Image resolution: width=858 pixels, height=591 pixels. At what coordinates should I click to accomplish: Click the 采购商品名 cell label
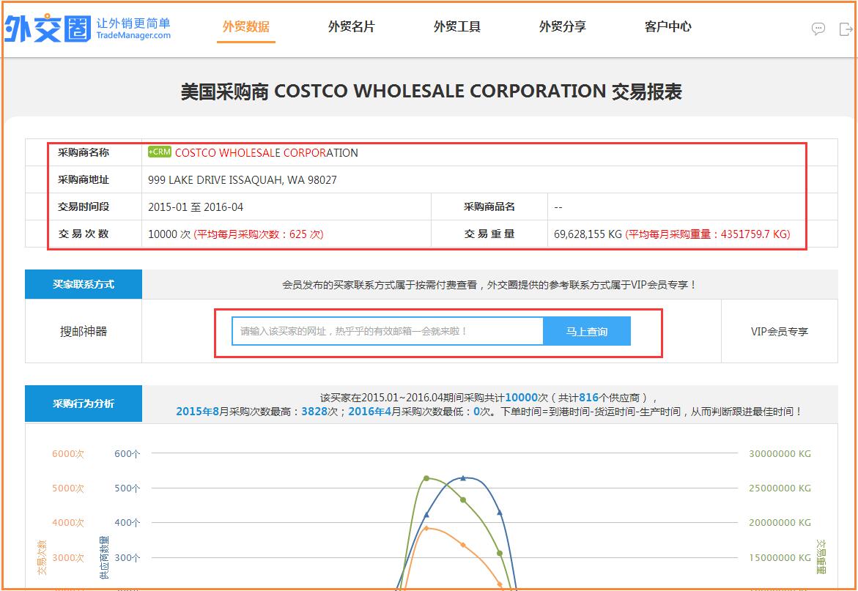[489, 207]
